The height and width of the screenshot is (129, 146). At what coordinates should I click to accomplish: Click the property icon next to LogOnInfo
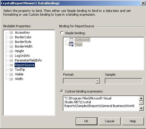(x=11, y=56)
